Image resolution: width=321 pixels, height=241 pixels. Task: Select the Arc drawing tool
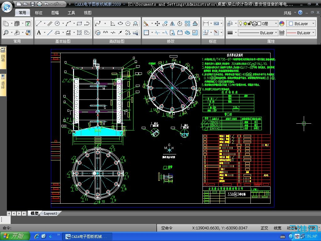[68, 24]
